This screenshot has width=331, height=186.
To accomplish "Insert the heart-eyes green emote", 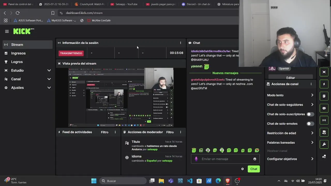I will point(257,150).
